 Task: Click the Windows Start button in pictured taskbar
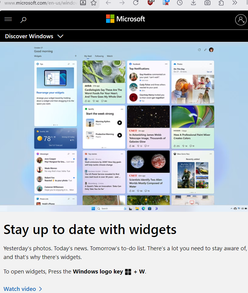[93, 208]
